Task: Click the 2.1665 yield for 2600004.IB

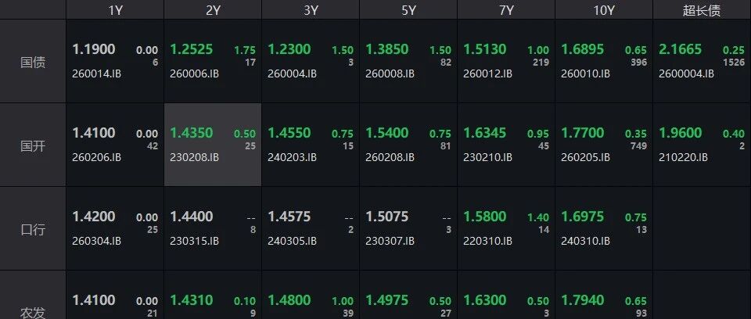Action: [x=680, y=48]
